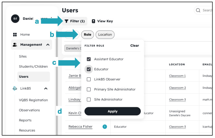
Task: Click alert icon beside Rebecca Fisher
Action: (105, 126)
